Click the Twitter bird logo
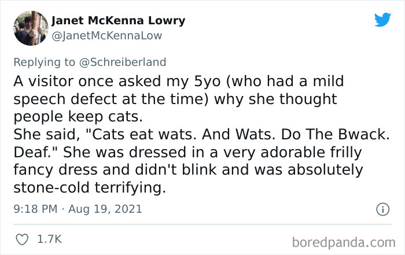This screenshot has width=405, height=255. pyautogui.click(x=382, y=20)
